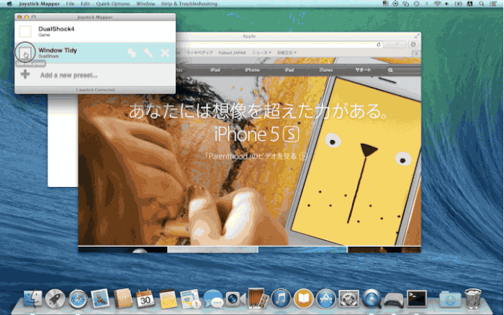The image size is (504, 315).
Task: Select the DualShock4 preset name
Action: coord(56,29)
